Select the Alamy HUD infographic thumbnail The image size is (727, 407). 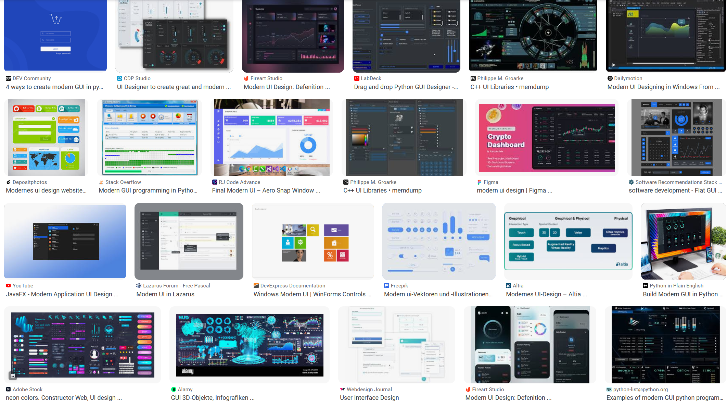pyautogui.click(x=250, y=345)
